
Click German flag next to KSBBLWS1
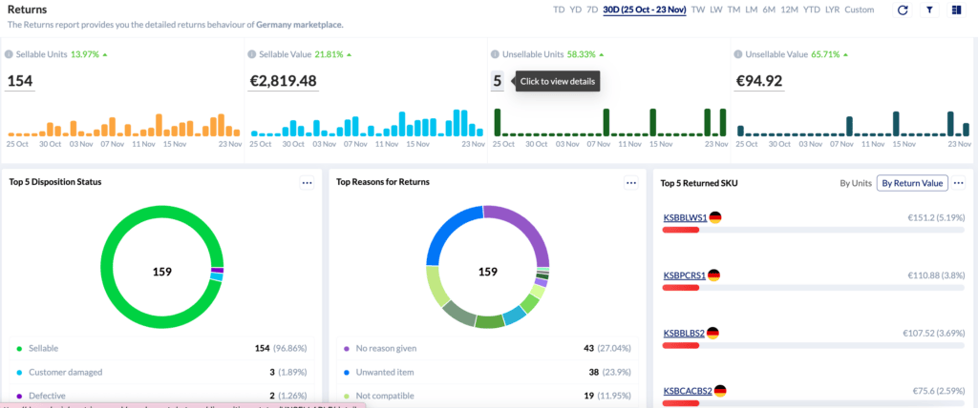point(715,217)
